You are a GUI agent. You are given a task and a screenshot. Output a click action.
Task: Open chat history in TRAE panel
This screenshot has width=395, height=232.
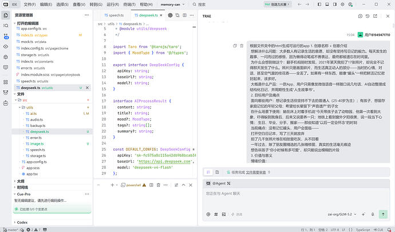(368, 16)
